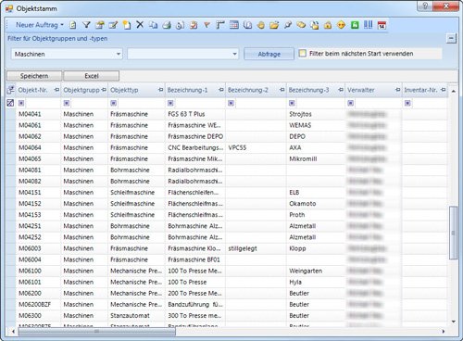Click the red calendar icon in toolbar

pos(382,25)
